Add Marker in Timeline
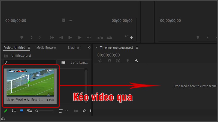 pyautogui.click(x=128, y=60)
